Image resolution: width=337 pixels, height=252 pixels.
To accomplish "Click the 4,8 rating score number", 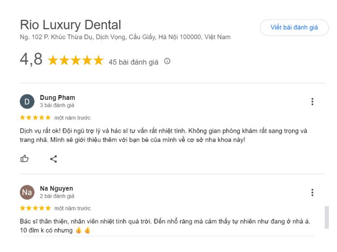I will pyautogui.click(x=31, y=59).
